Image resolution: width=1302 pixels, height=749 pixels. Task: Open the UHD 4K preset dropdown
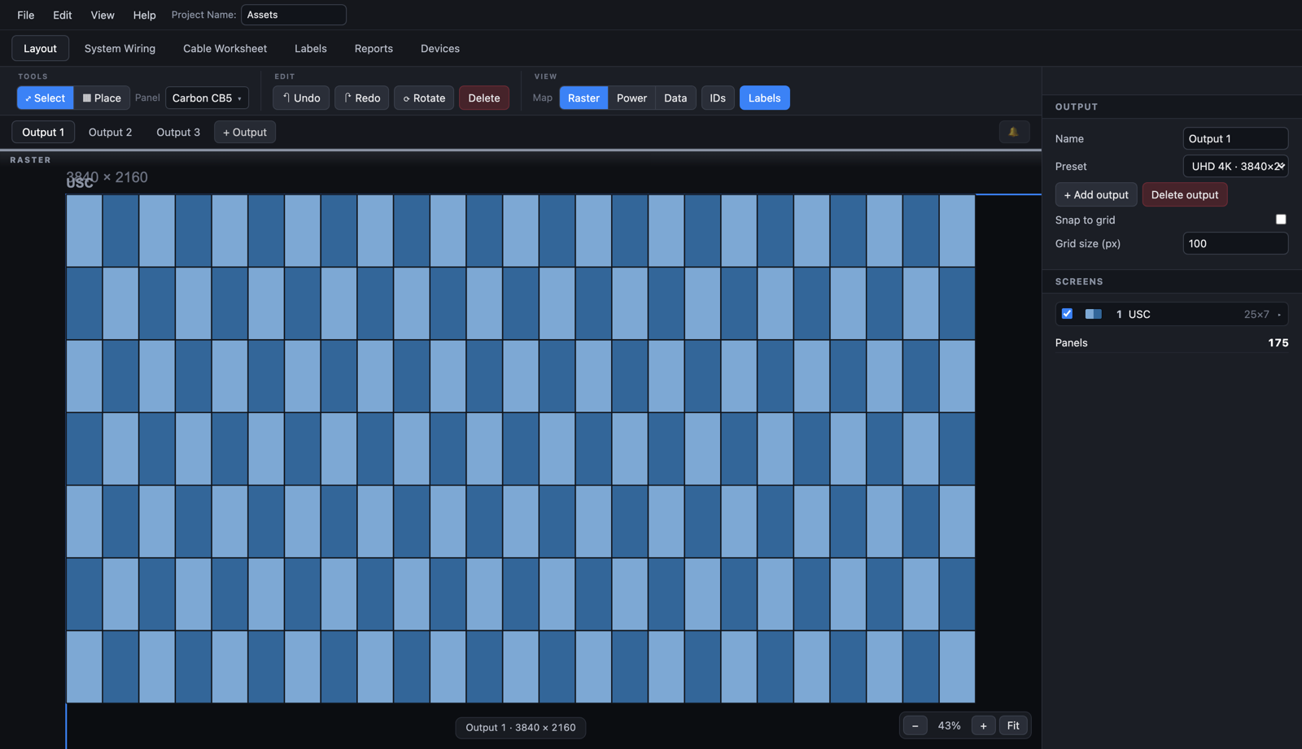click(x=1235, y=166)
